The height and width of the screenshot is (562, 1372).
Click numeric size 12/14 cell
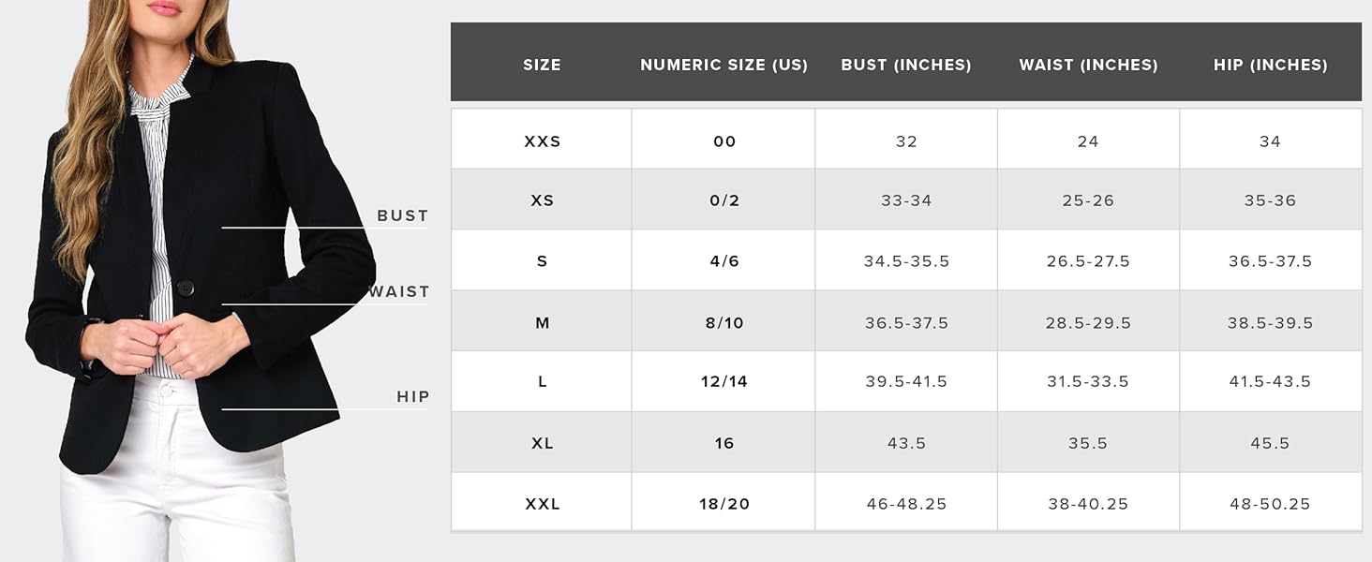tap(723, 381)
